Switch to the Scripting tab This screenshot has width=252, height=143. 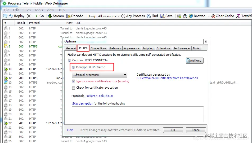tap(148, 48)
